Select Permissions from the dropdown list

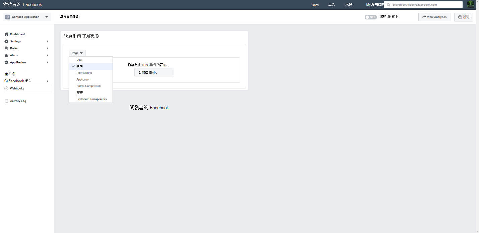pyautogui.click(x=91, y=73)
